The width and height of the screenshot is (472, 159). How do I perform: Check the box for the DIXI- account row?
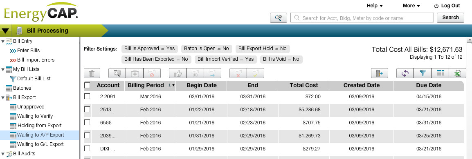click(x=87, y=148)
